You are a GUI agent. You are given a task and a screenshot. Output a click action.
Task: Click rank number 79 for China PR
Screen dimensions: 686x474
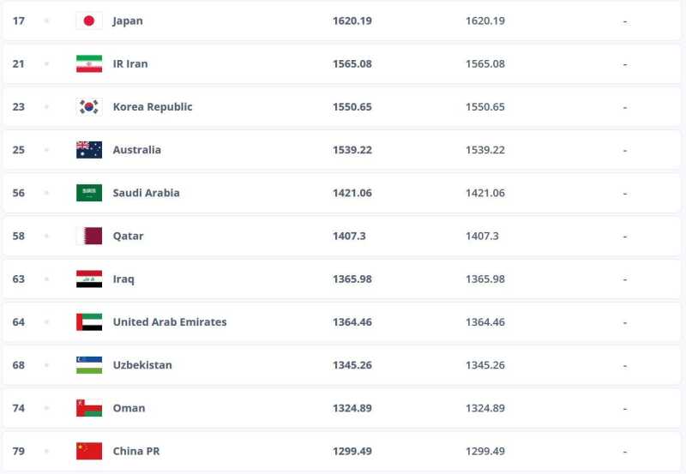coord(19,451)
